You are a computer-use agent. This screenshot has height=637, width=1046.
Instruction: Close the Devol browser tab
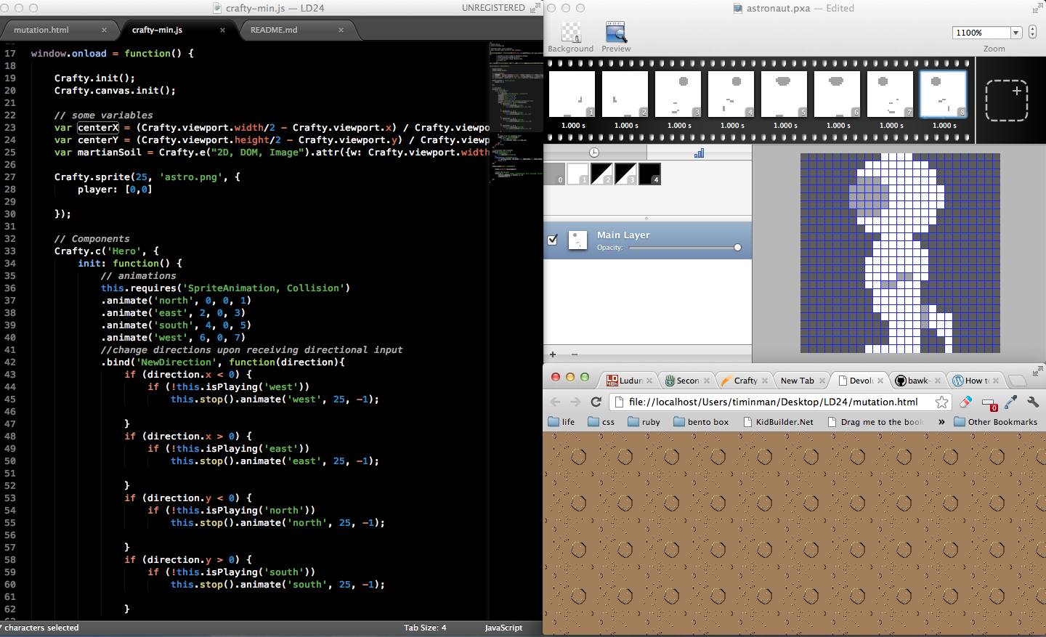pos(880,380)
